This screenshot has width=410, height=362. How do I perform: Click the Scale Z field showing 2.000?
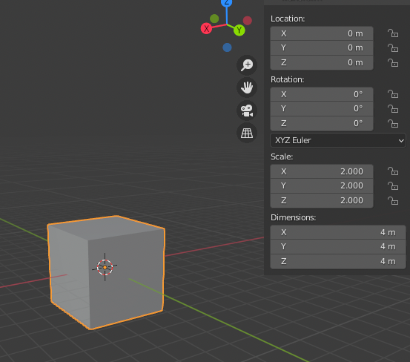322,200
